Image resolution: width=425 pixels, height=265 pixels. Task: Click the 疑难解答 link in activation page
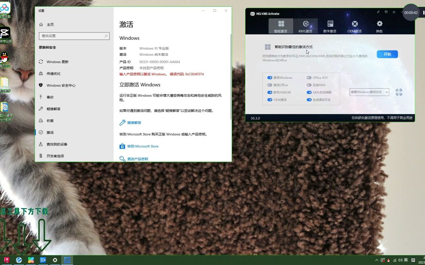(x=134, y=123)
